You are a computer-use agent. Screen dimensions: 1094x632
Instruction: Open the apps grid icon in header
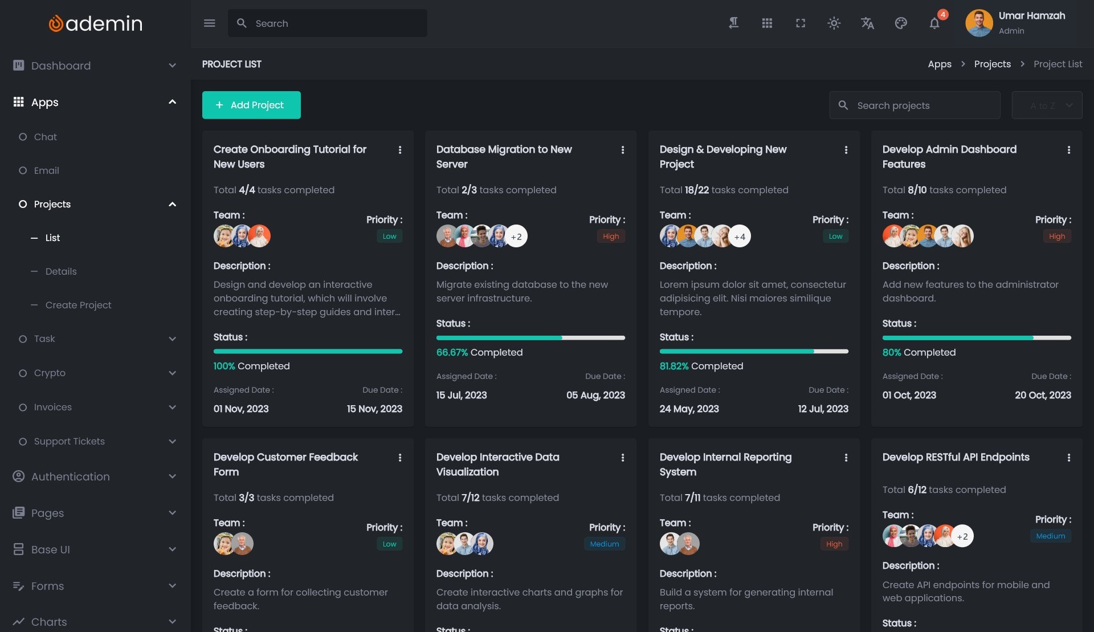(767, 23)
